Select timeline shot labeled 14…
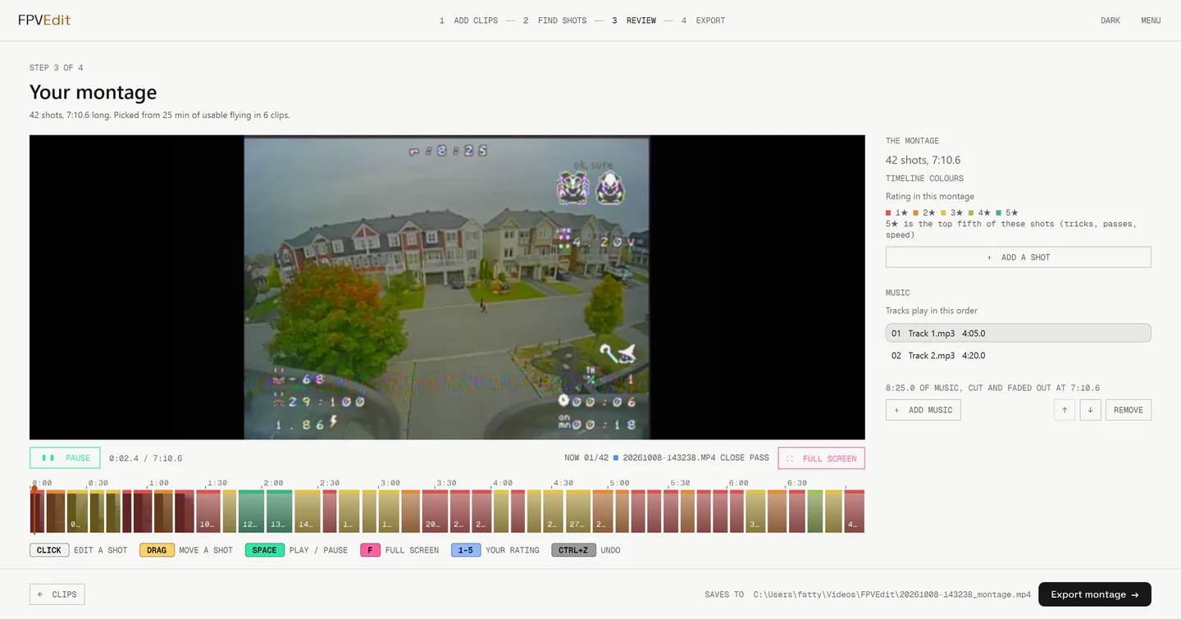The height and width of the screenshot is (619, 1181). [307, 512]
